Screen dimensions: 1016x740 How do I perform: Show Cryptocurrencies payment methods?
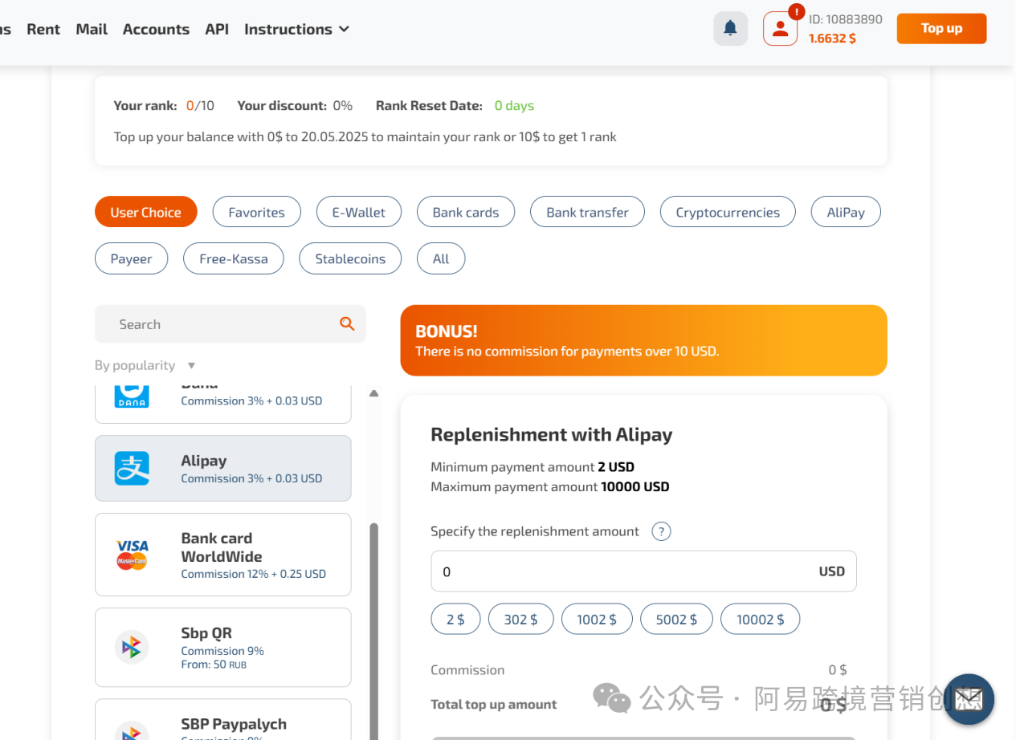728,212
